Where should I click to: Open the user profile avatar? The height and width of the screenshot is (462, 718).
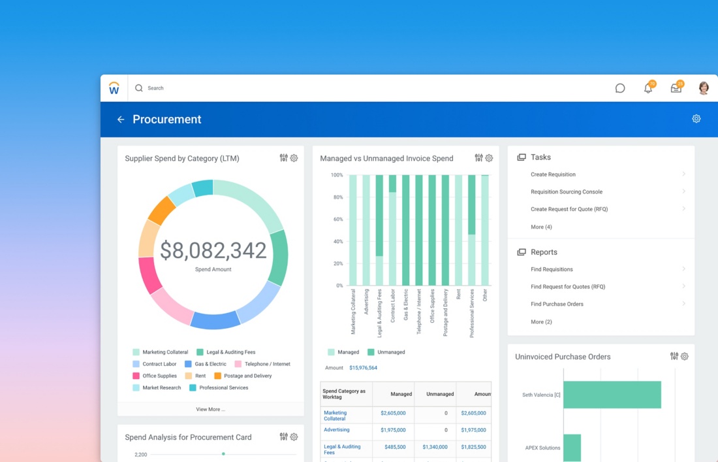click(704, 88)
